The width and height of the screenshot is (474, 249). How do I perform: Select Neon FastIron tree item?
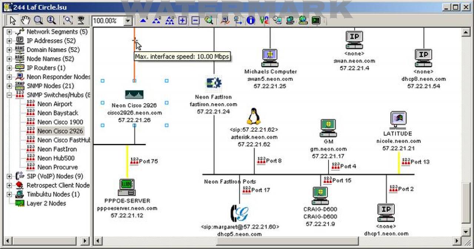coord(57,149)
